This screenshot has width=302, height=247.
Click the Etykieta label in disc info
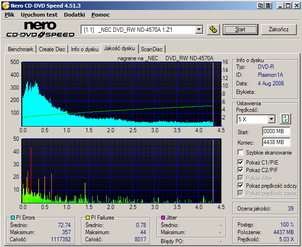tap(246, 92)
